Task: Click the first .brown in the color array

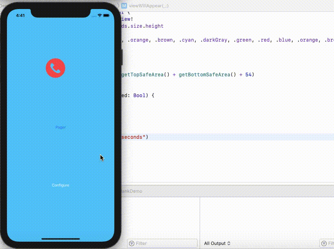Action: 164,40
